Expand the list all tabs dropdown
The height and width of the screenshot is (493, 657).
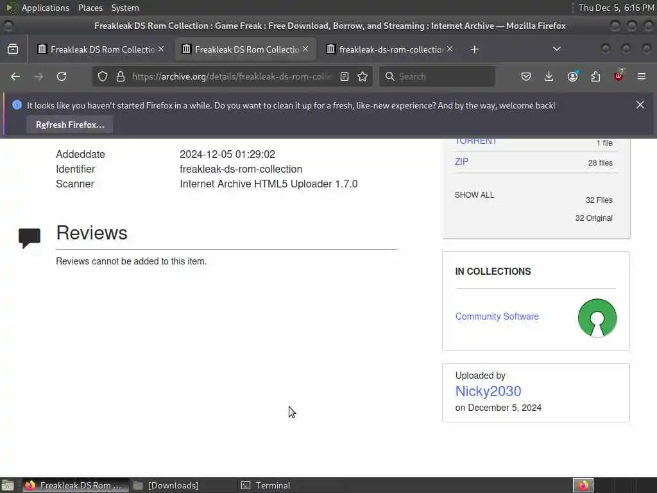pos(557,49)
